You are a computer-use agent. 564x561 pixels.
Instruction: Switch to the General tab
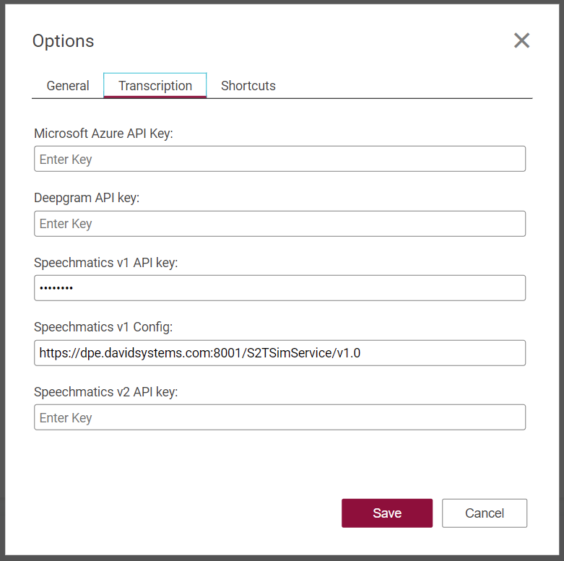[x=68, y=86]
